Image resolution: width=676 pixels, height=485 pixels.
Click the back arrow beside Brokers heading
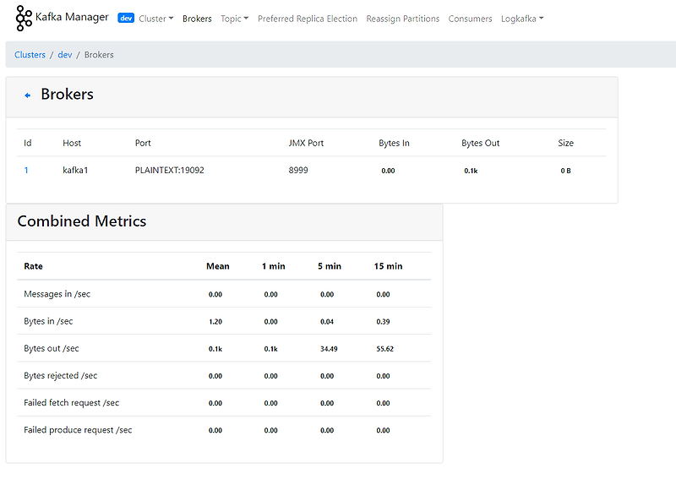28,95
